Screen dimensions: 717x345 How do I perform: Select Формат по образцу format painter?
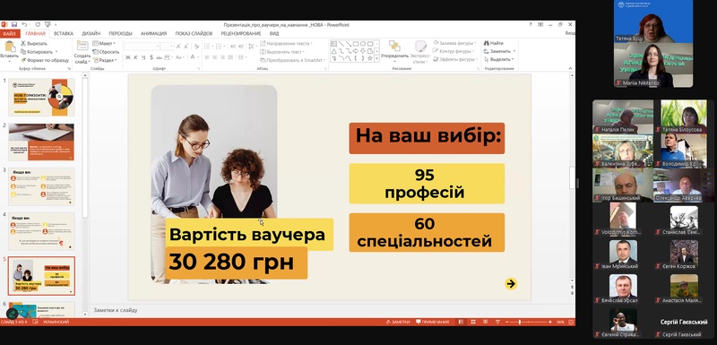pyautogui.click(x=44, y=60)
